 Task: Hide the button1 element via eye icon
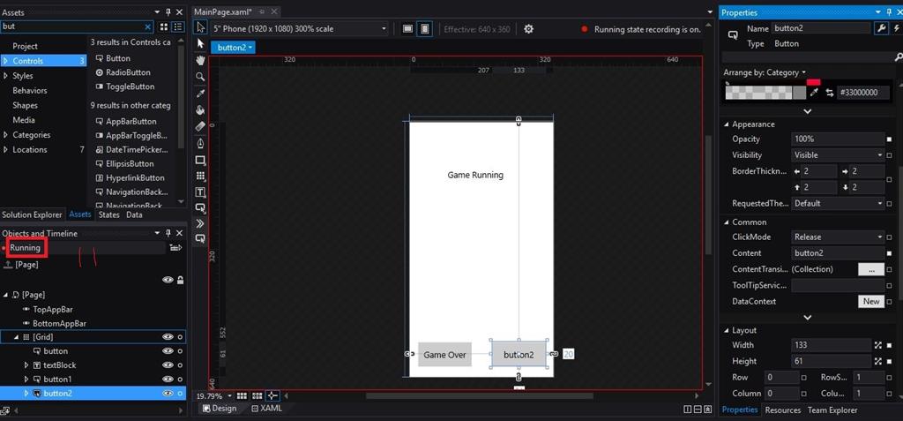coord(167,379)
